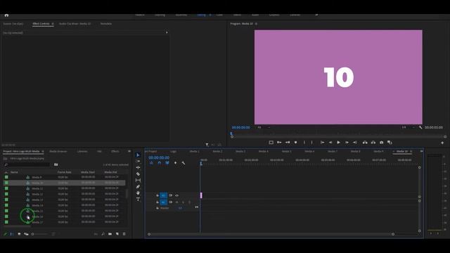Open Project panel tab overflow menu
The width and height of the screenshot is (450, 253).
point(129,151)
